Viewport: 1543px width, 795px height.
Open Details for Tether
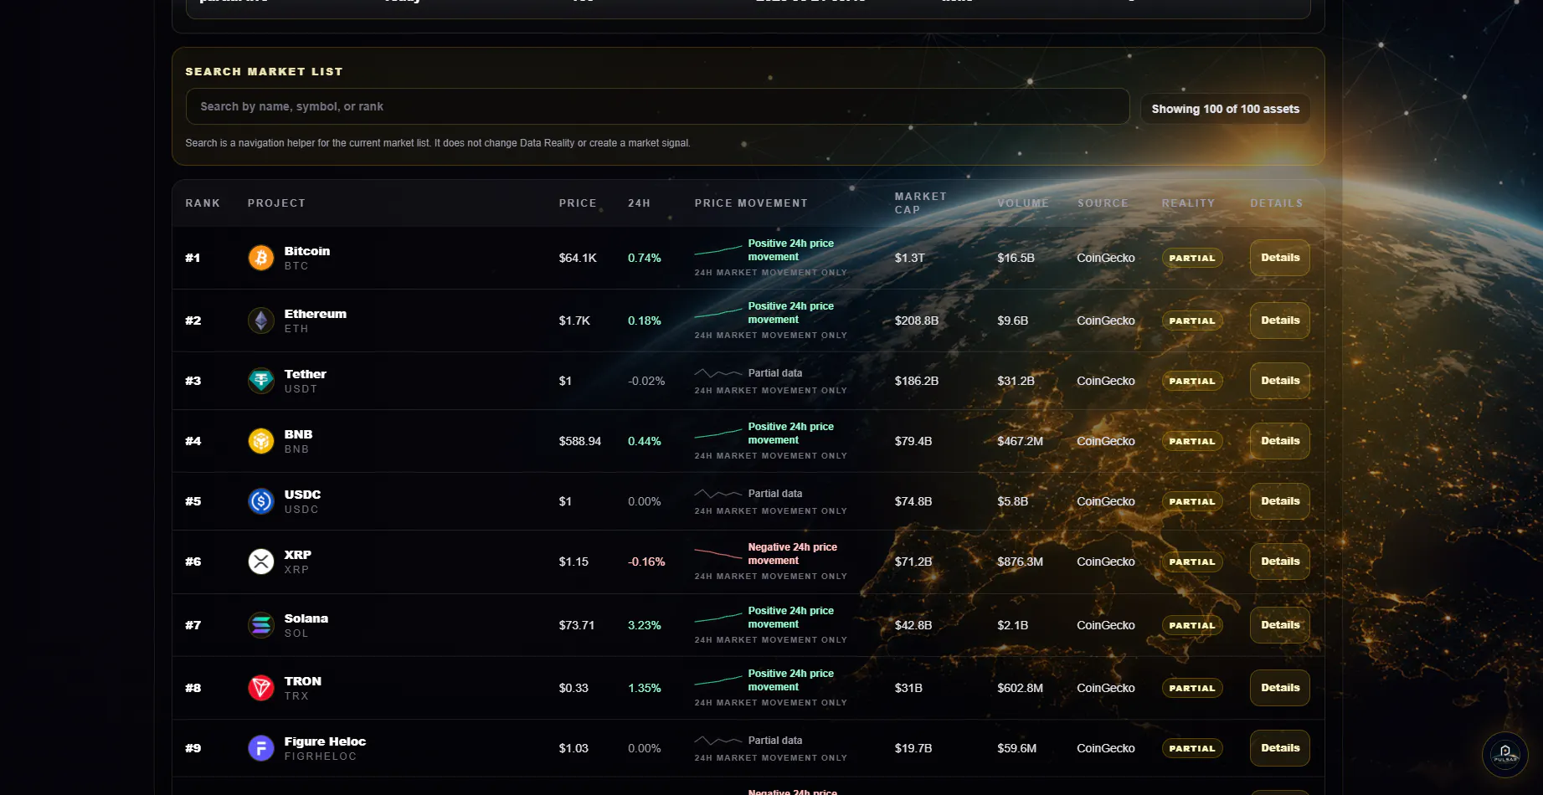click(x=1280, y=381)
